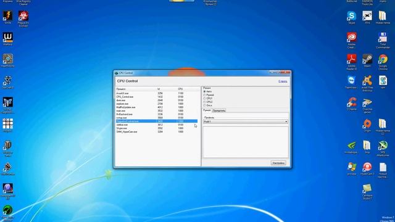Viewport: 395px width, 222px height.
Task: Click the settings button in CPU Control
Action: [278, 163]
